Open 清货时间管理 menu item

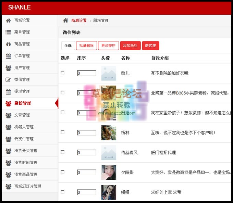tap(30, 163)
